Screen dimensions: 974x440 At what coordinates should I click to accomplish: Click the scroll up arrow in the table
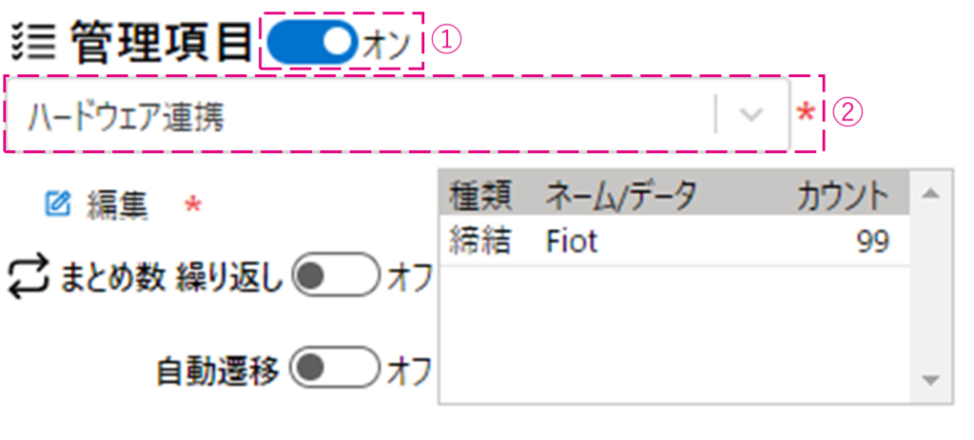930,194
